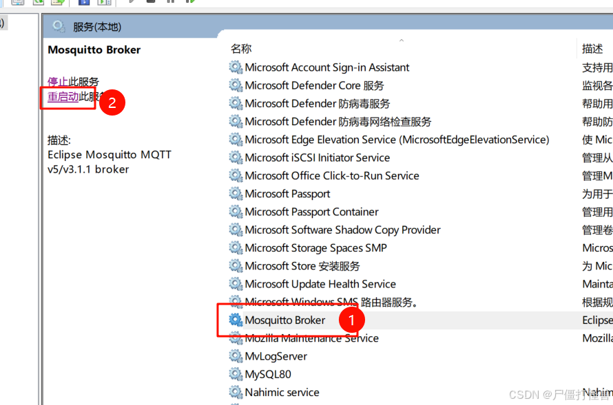This screenshot has width=613, height=405.
Task: Click the 描述 column header
Action: pyautogui.click(x=592, y=49)
